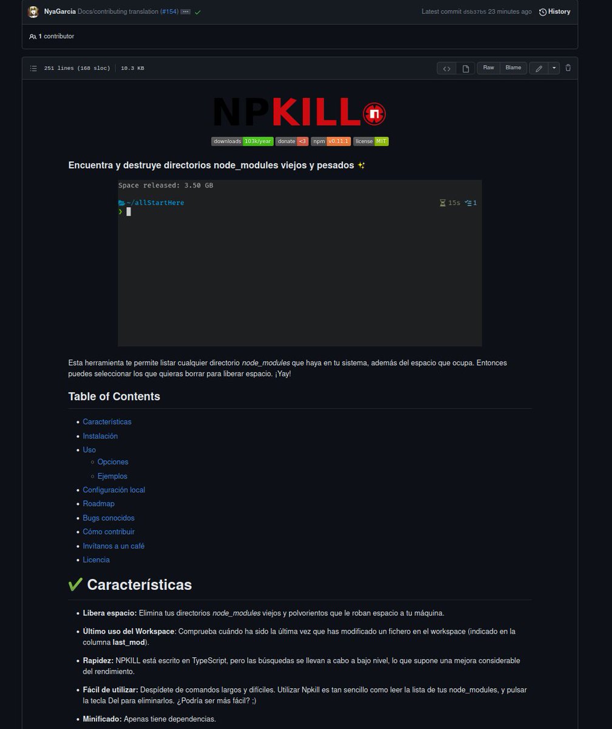The height and width of the screenshot is (729, 612).
Task: Open NyaGarcia's avatar image
Action: coord(33,12)
